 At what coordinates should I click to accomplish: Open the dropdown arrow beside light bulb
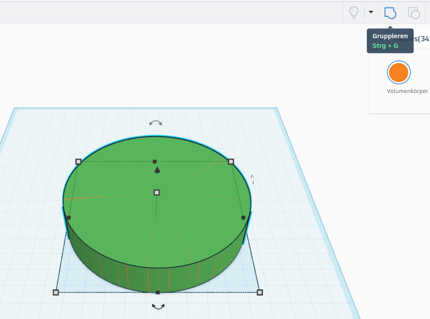coord(371,12)
